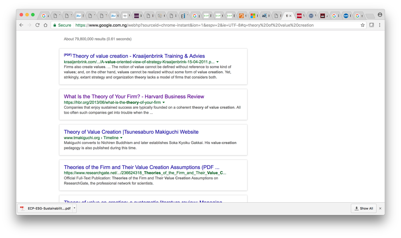This screenshot has height=238, width=401.
Task: Click the kraaijenbrink.com green URL text
Action: coord(139,62)
